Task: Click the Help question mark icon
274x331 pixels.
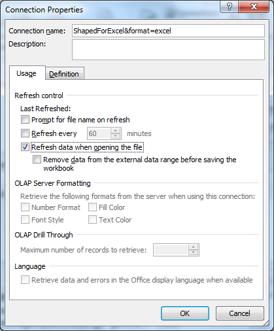Action: coord(230,7)
